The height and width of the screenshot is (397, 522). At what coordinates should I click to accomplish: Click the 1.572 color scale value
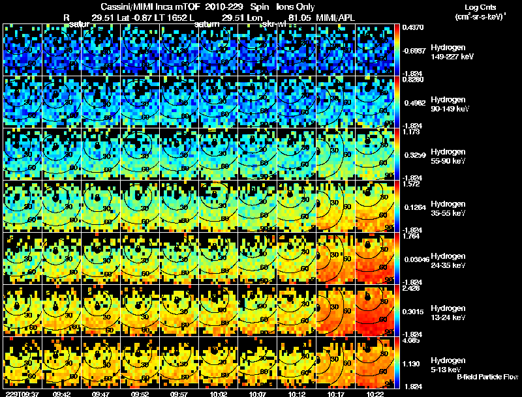(x=412, y=184)
